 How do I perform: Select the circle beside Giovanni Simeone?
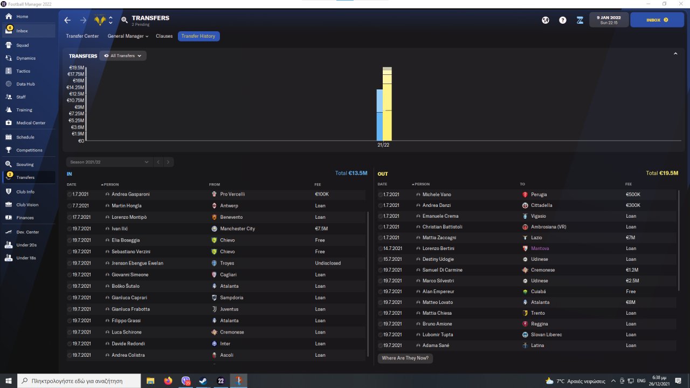point(70,275)
